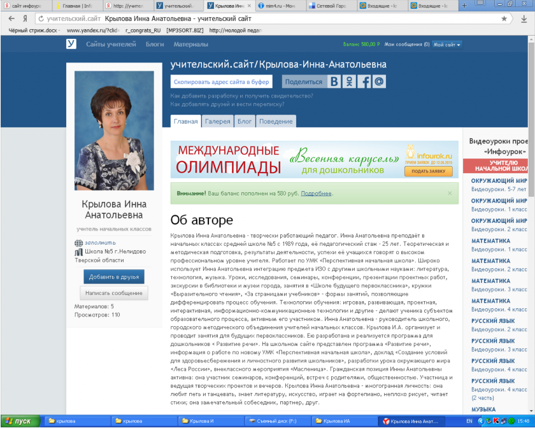Open 'Сайты учителей' in the top navigation
This screenshot has width=535, height=428.
111,45
